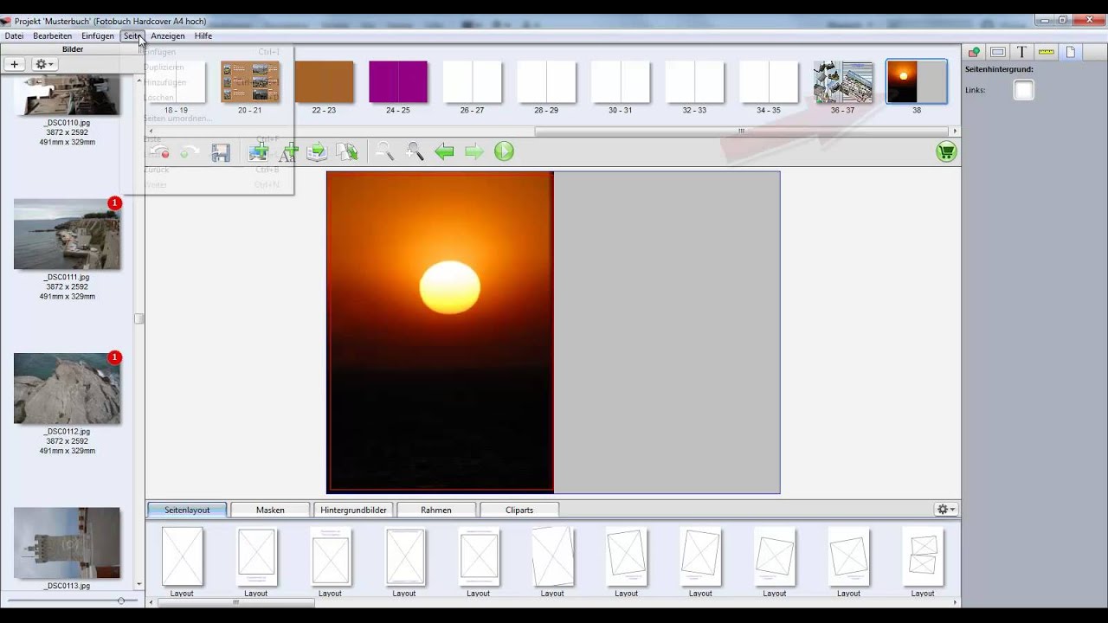
Task: Click the Bilder list scroll-up arrow
Action: pyautogui.click(x=138, y=80)
